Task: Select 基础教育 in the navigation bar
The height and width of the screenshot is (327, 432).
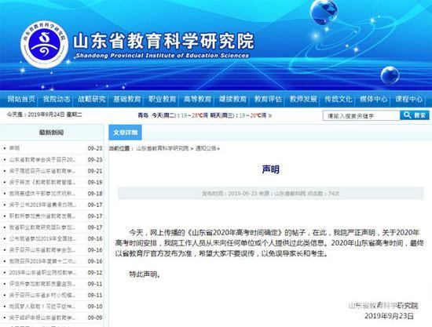Action: [127, 99]
